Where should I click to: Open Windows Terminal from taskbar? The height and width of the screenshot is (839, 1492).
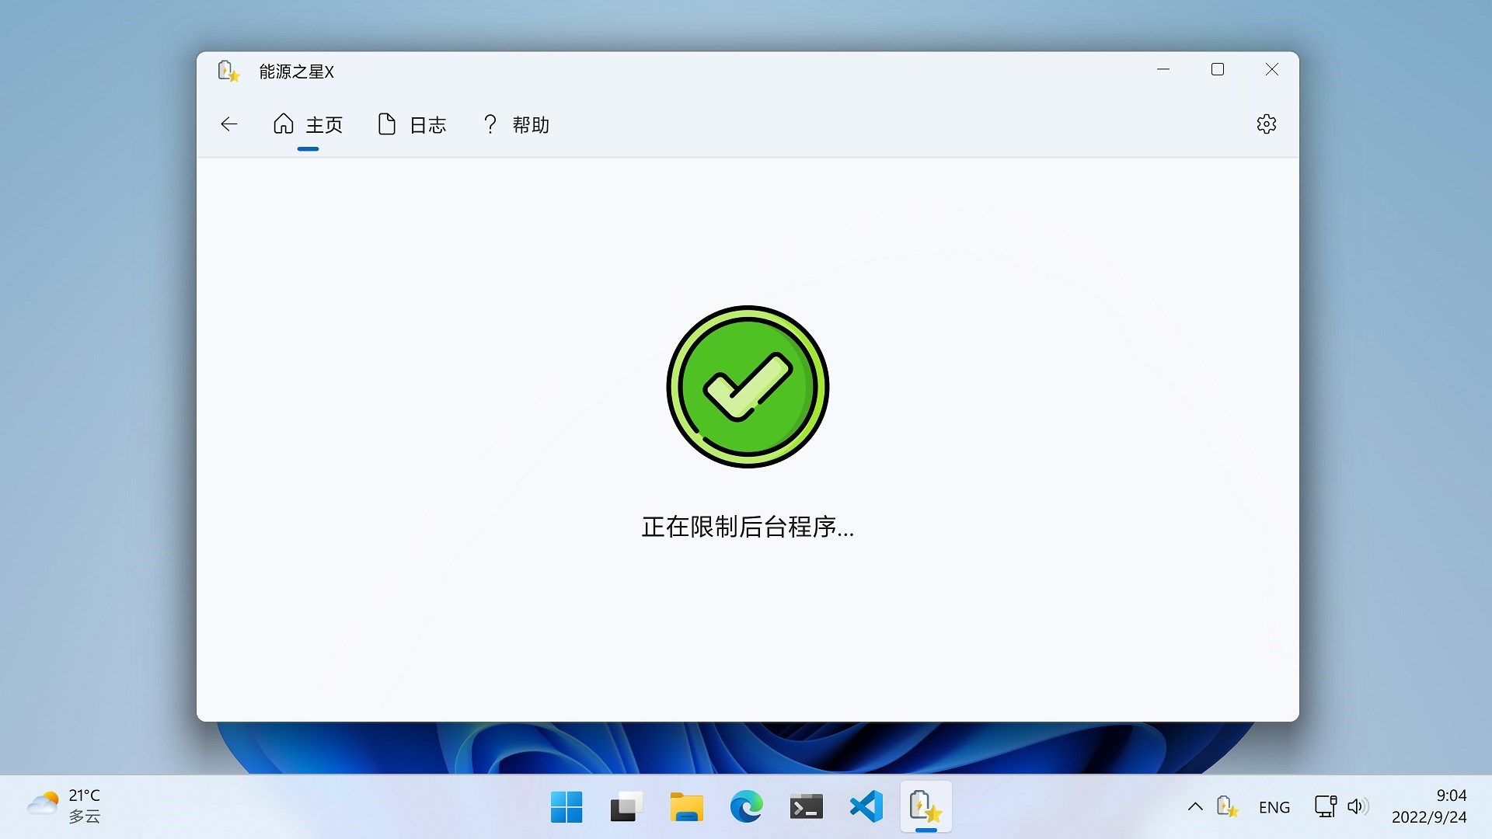click(x=806, y=807)
